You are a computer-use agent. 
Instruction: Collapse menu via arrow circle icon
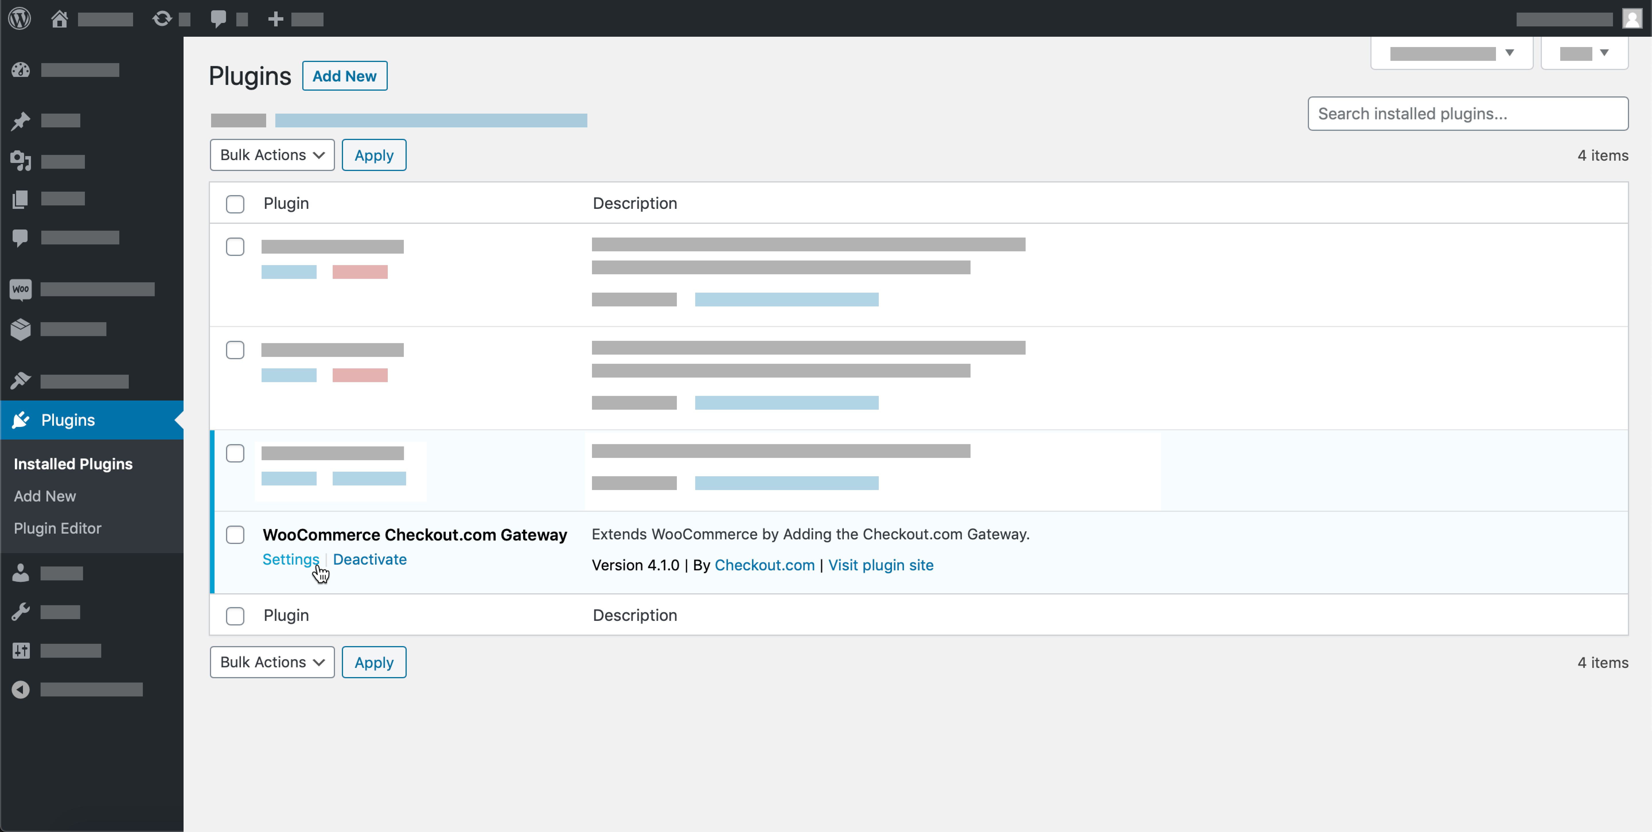(x=21, y=690)
